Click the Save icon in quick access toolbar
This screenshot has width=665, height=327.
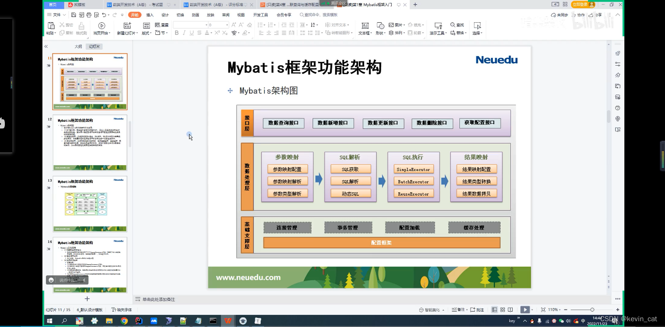tap(74, 15)
